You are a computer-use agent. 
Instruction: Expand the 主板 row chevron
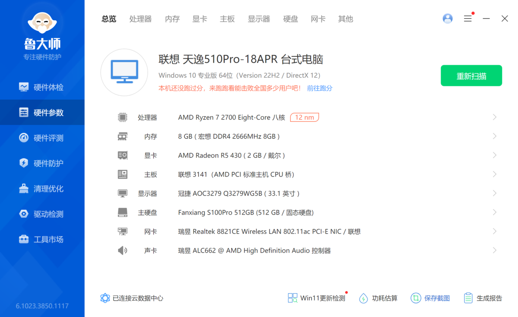(495, 174)
